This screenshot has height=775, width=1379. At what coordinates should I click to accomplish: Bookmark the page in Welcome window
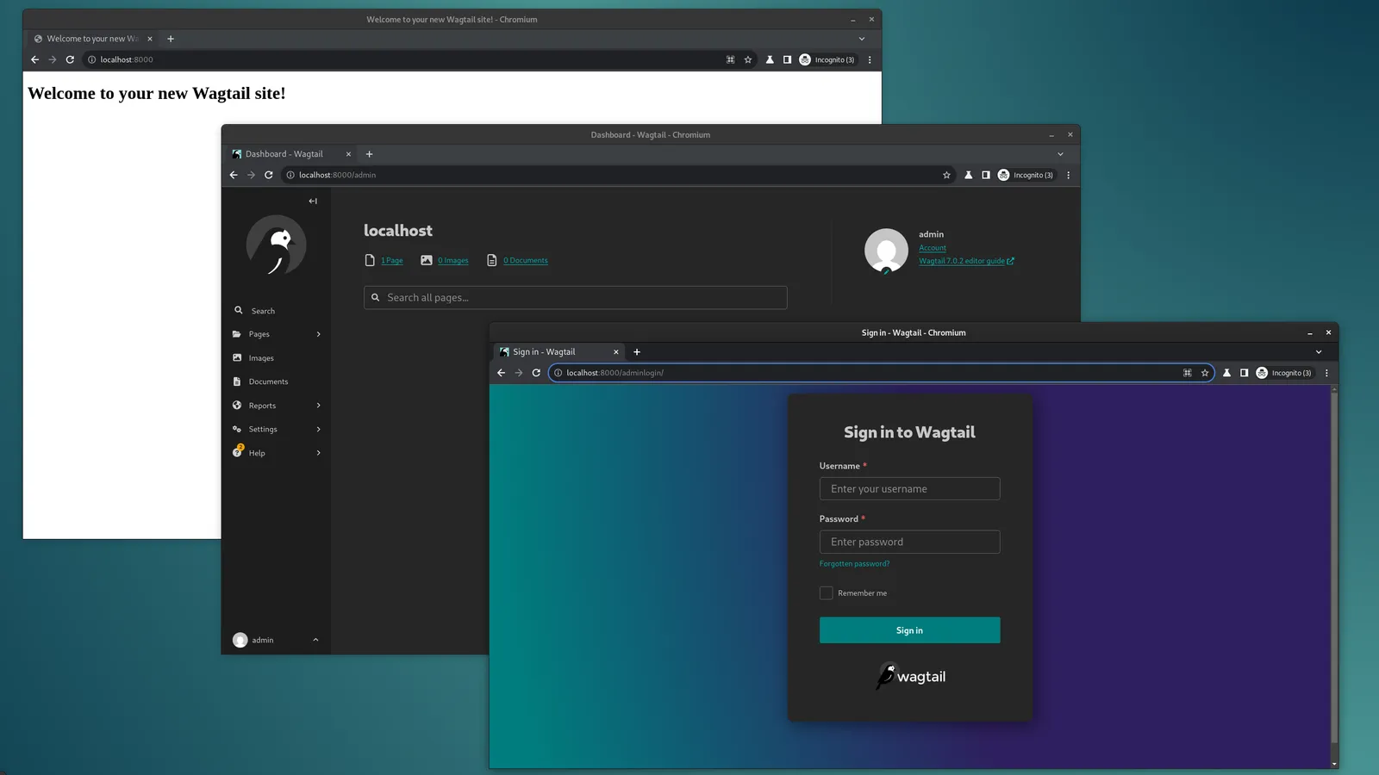coord(748,59)
